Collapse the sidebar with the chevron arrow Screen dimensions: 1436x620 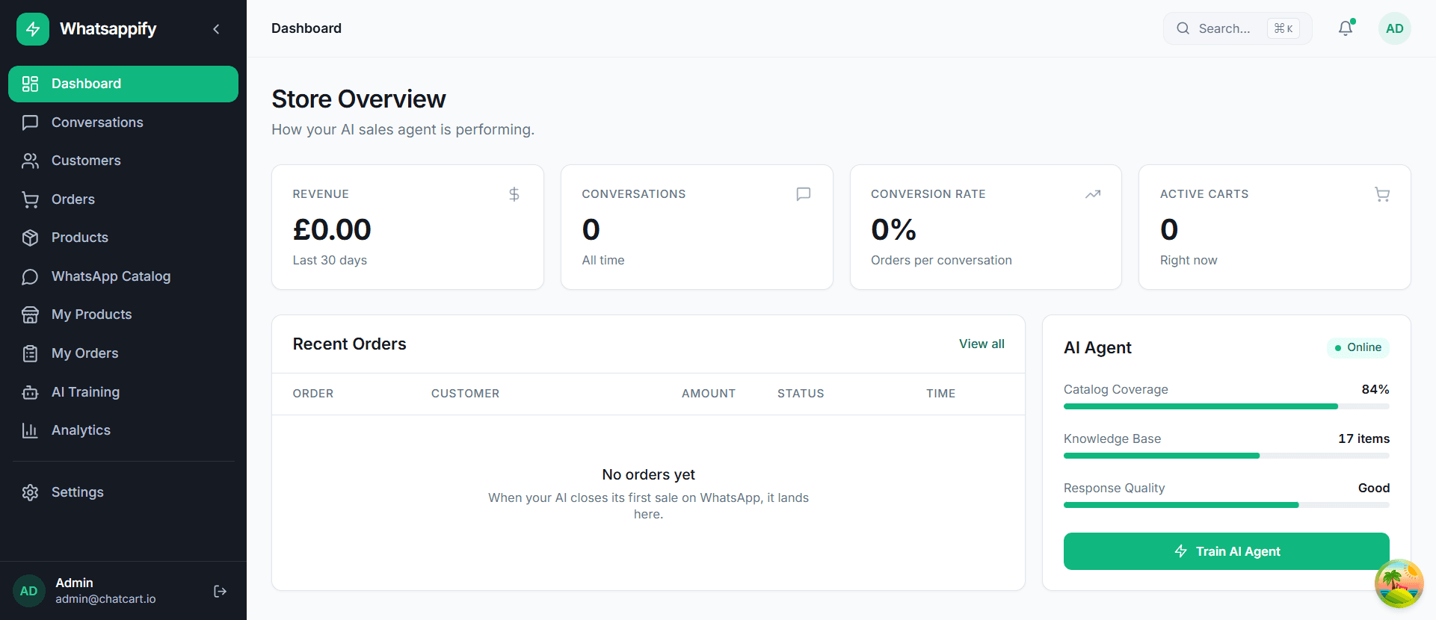(216, 29)
